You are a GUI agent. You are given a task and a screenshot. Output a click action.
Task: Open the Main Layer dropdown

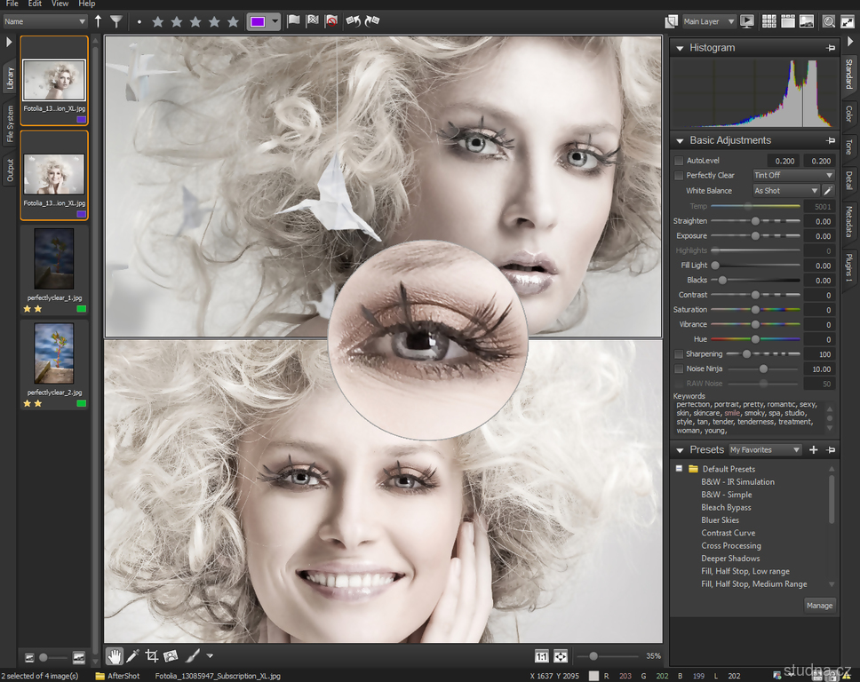(x=708, y=21)
